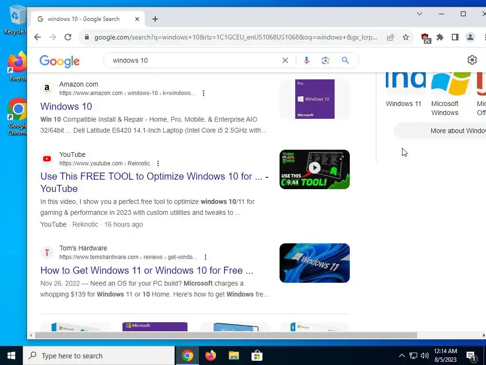The height and width of the screenshot is (365, 486).
Task: Click the forward navigation arrow
Action: [x=53, y=37]
